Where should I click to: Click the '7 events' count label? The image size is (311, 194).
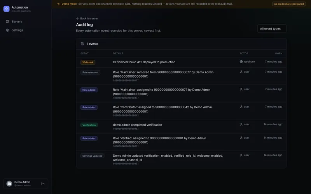93,44
